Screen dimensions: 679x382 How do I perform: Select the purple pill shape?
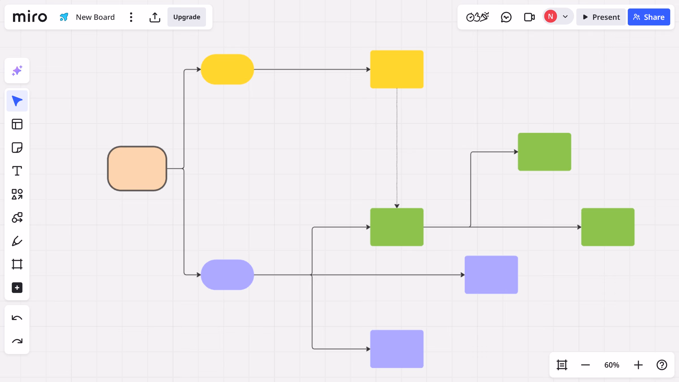point(227,275)
